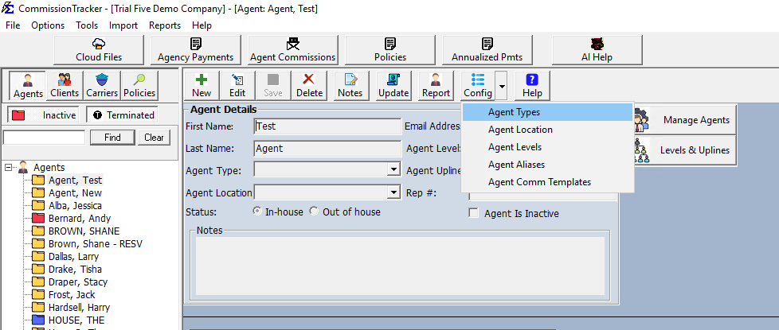Open the Cloud Files module

pos(98,50)
